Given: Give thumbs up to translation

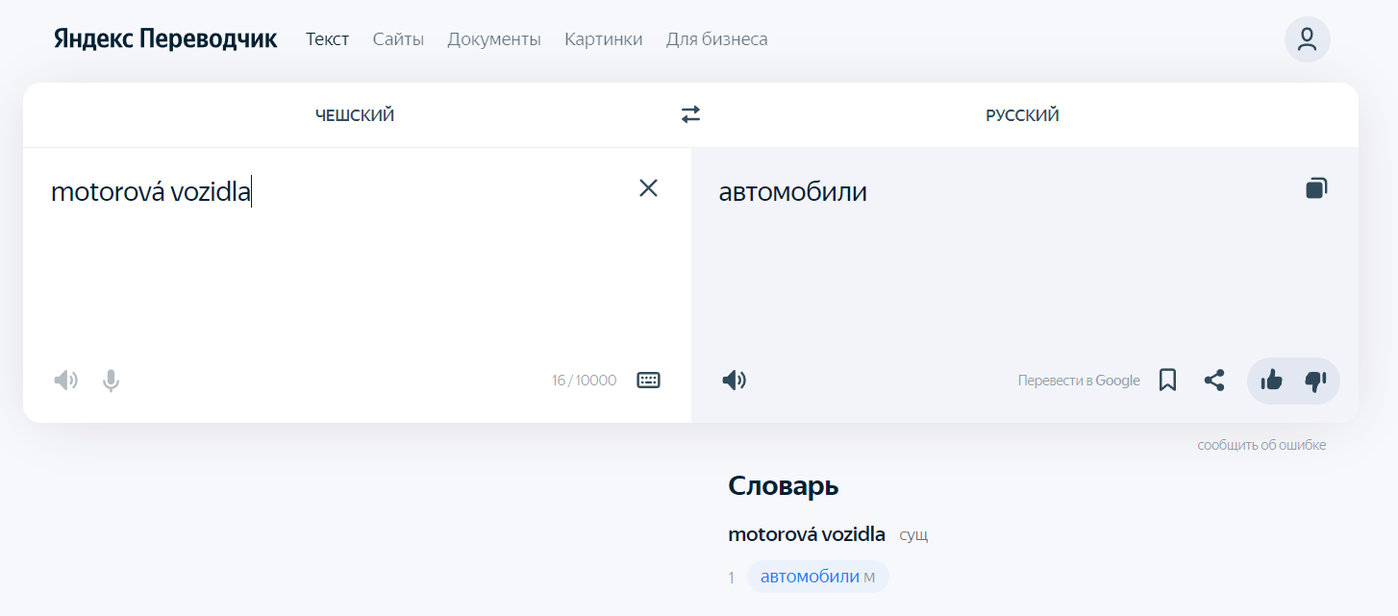Looking at the screenshot, I should tap(1271, 381).
